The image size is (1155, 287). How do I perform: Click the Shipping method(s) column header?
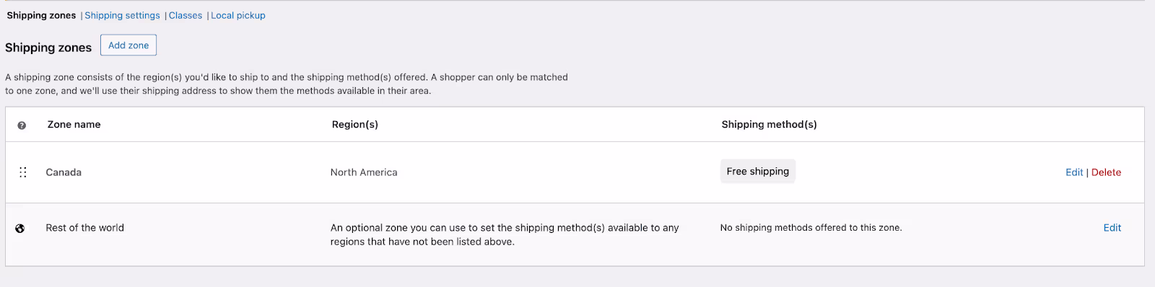[769, 125]
